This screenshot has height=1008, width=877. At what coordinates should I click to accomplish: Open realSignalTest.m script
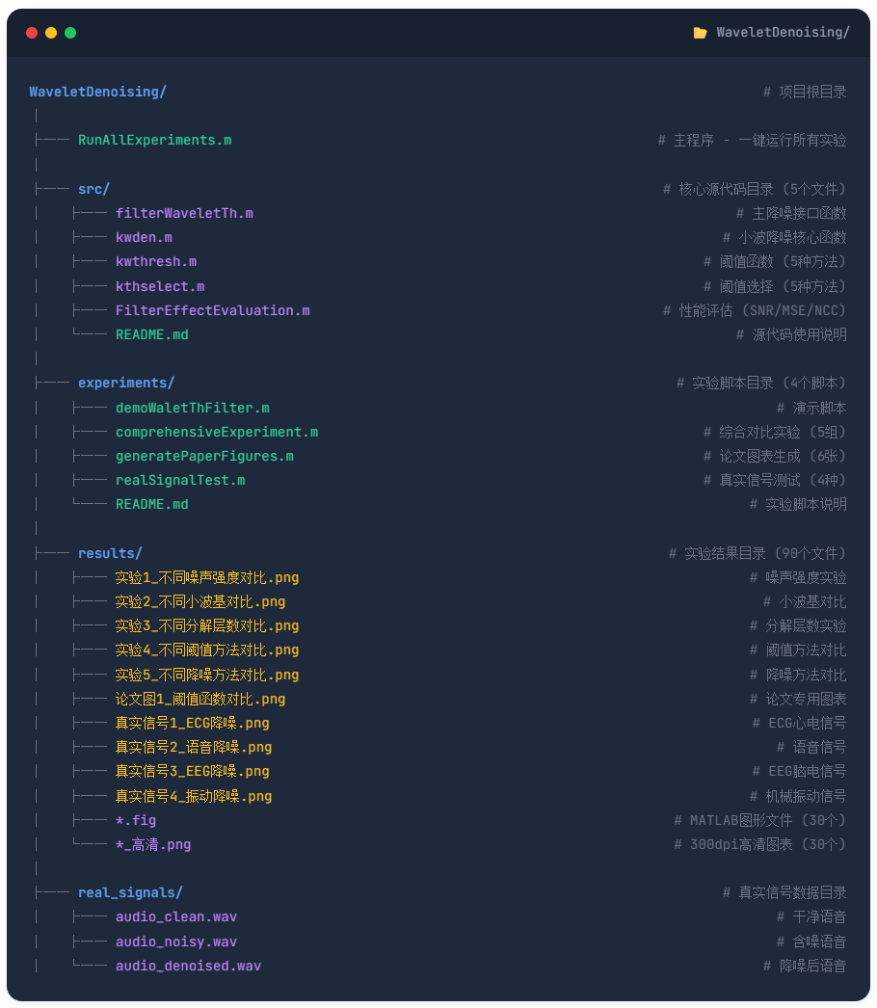(180, 480)
